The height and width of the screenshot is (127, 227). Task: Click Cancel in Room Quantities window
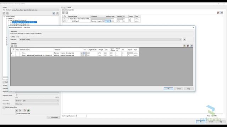pos(211,122)
